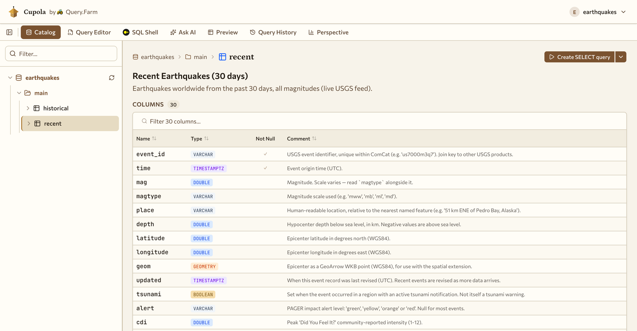637x331 pixels.
Task: Toggle the sidebar collapse icon
Action: (10, 32)
